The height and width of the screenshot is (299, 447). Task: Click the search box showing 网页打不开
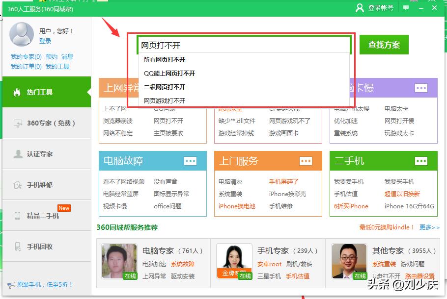(x=241, y=45)
